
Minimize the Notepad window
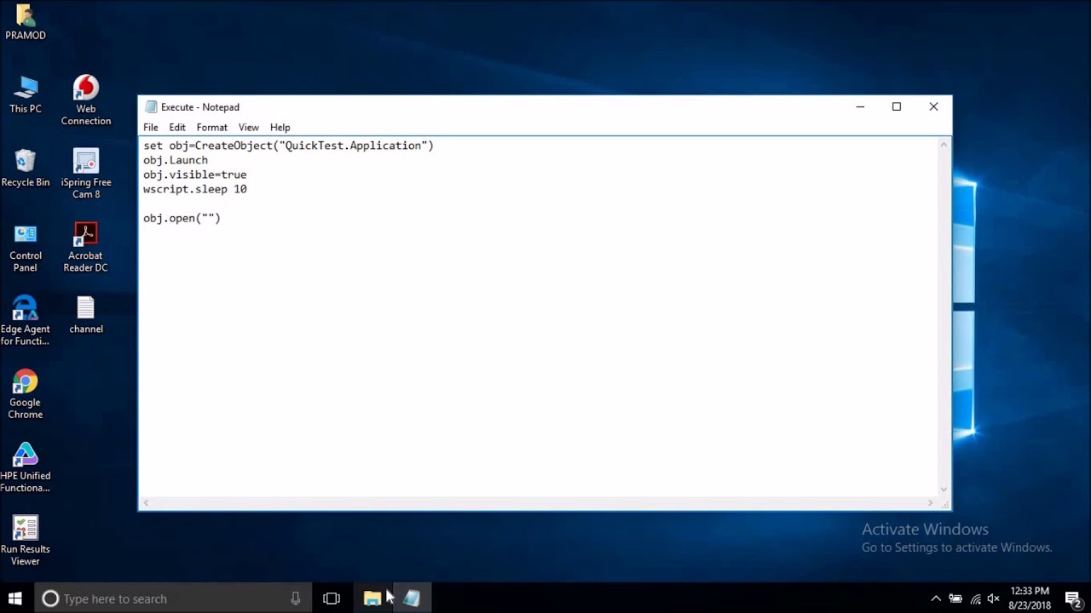(860, 106)
